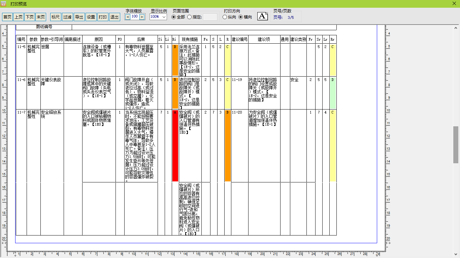Click the red A risk cell in row 11-7
Viewport: 460px width, 258px height.
pyautogui.click(x=175, y=145)
